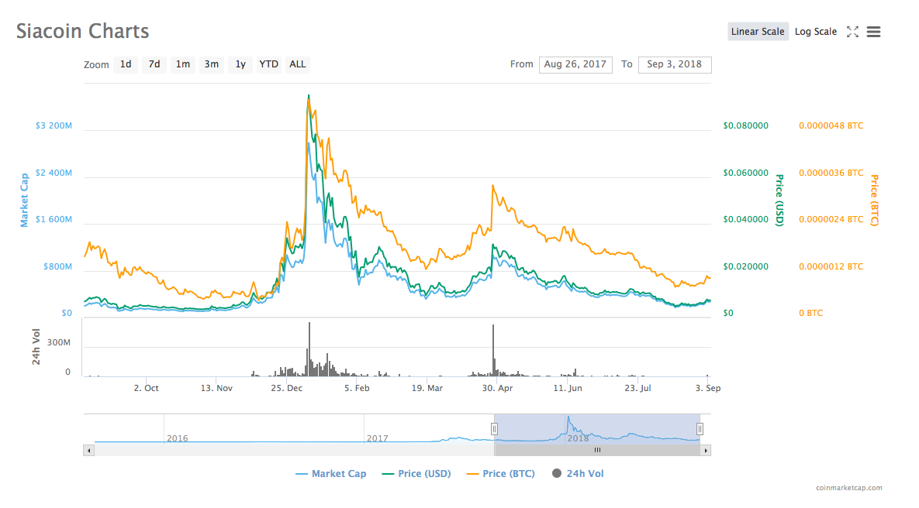Click the 0.0000012 BTC axis label

[x=831, y=267]
